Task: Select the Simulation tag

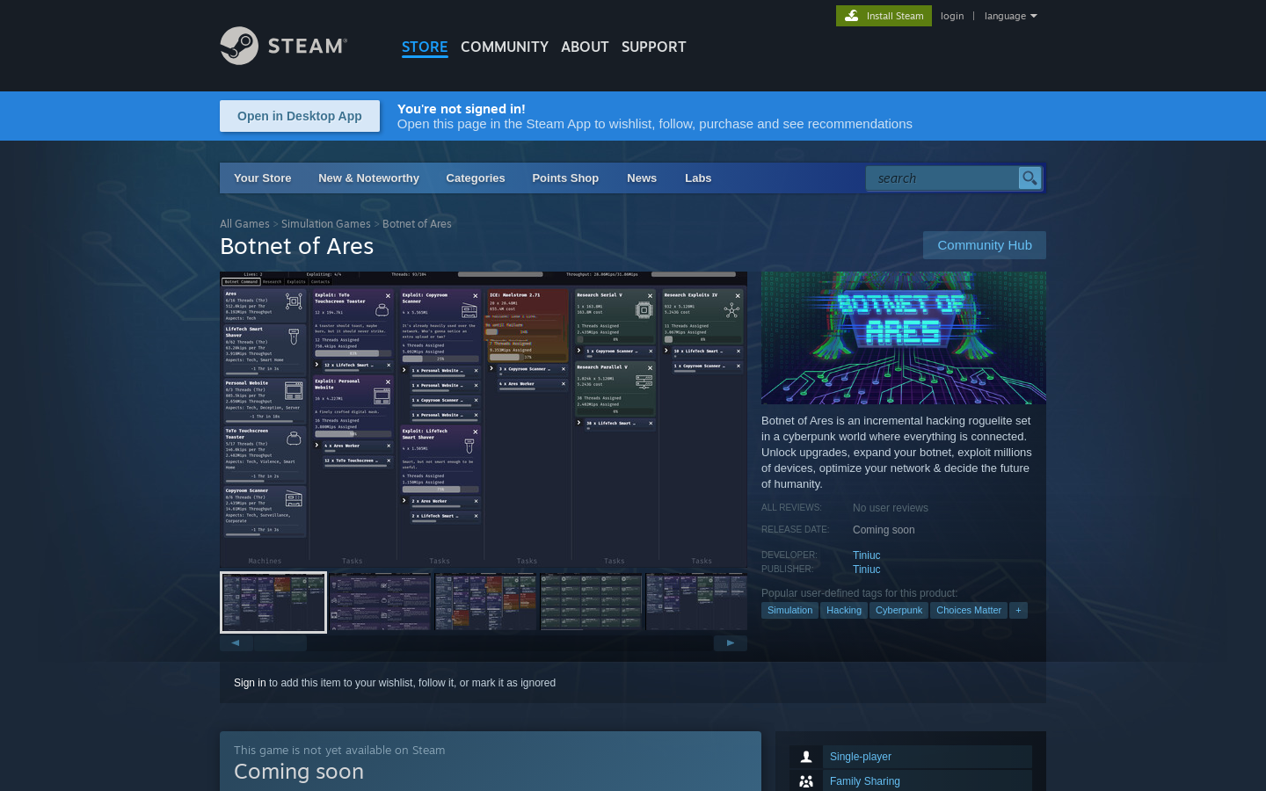Action: [789, 610]
